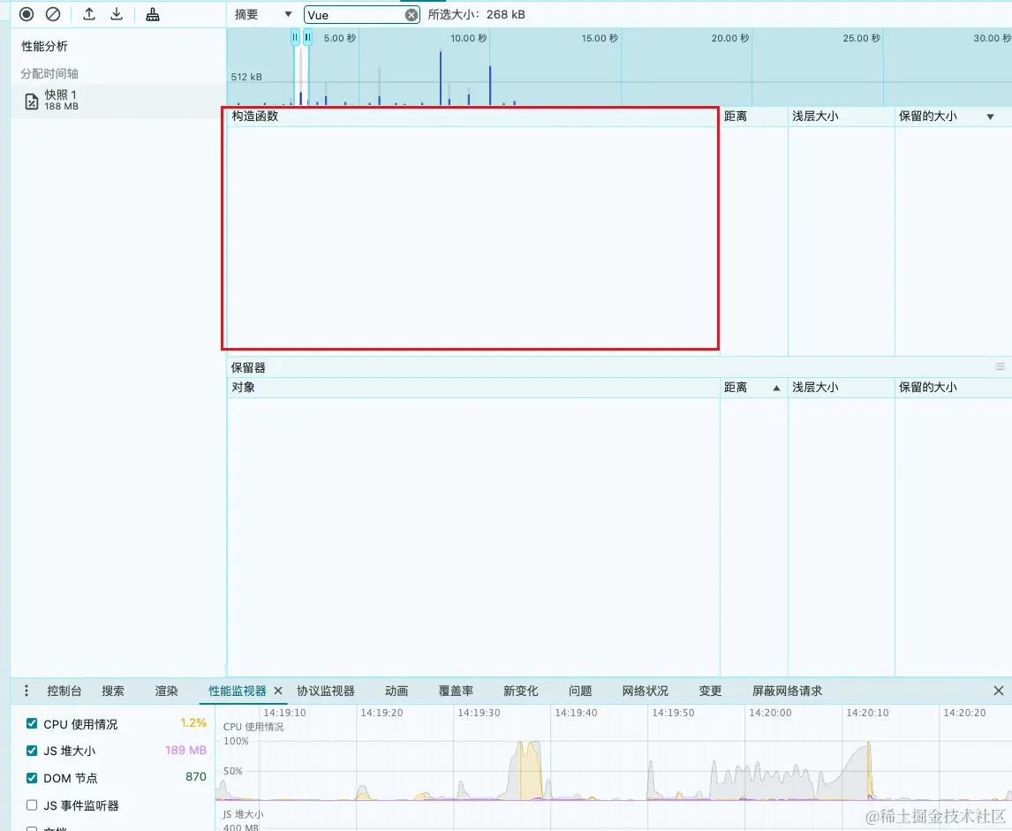
Task: Select 快照 1 188 MB entry
Action: (x=118, y=101)
